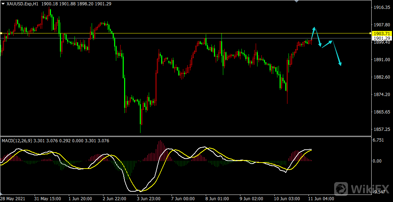The height and width of the screenshot is (202, 393).
Task: Click the WikiFX logo watermark
Action: [x=362, y=188]
